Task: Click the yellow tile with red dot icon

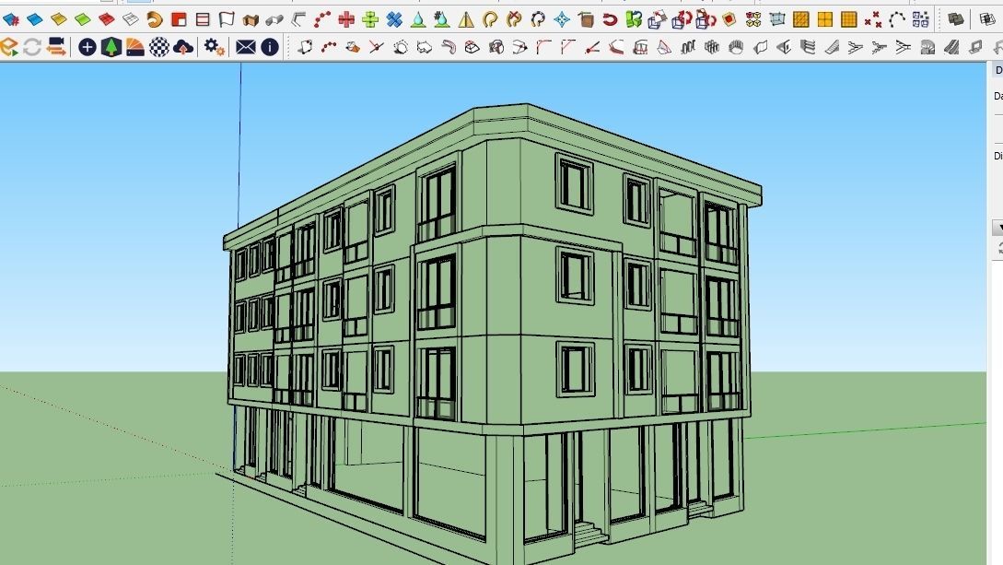Action: point(729,20)
